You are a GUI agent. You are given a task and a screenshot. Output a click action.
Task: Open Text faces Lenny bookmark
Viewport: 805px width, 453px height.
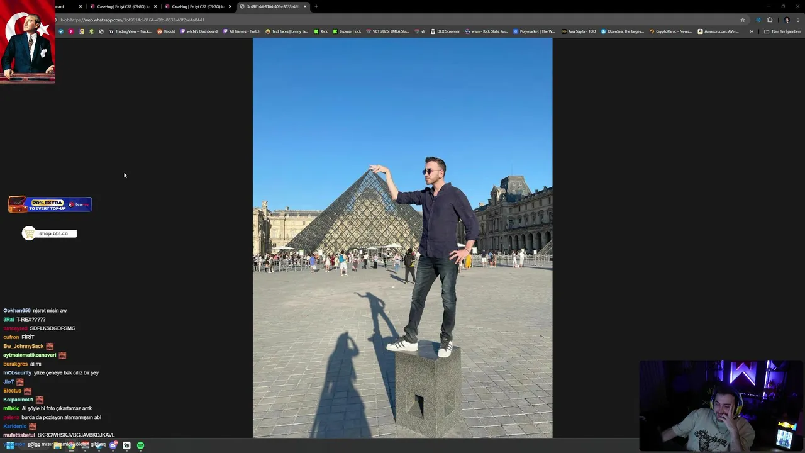point(287,31)
